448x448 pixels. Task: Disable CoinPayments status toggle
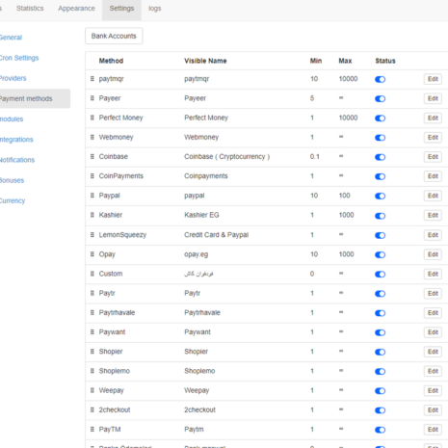[x=380, y=176]
